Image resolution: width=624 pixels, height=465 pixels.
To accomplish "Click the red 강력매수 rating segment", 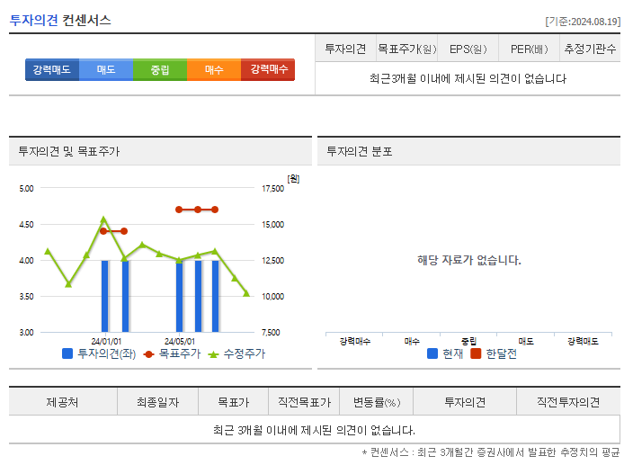I will [x=268, y=69].
